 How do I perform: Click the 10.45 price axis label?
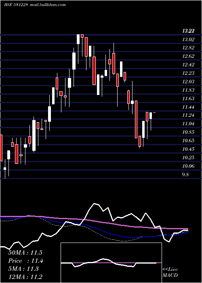click(188, 149)
